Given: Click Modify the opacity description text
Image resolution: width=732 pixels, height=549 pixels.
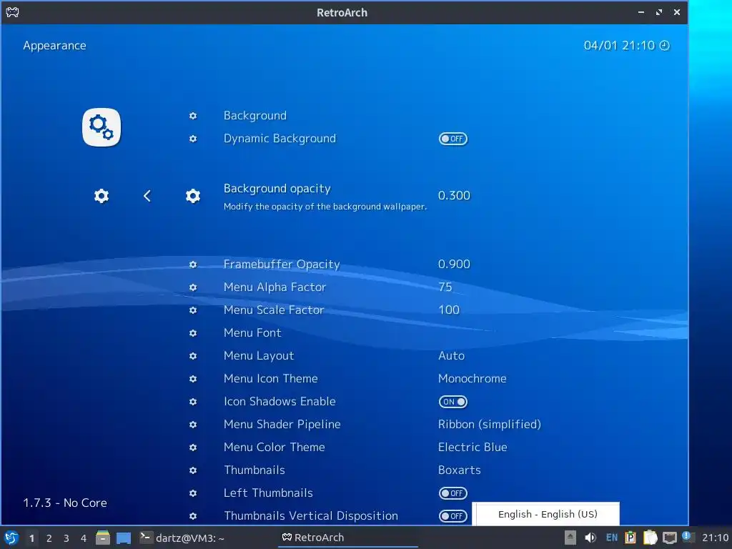Looking at the screenshot, I should [325, 207].
